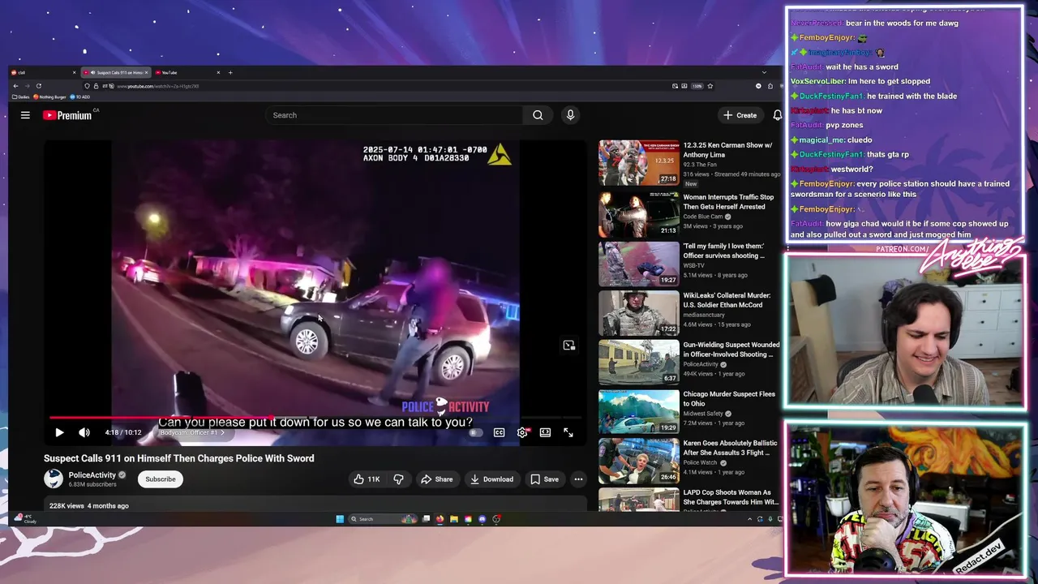1038x584 pixels.
Task: Reload the page in the browser
Action: click(38, 86)
